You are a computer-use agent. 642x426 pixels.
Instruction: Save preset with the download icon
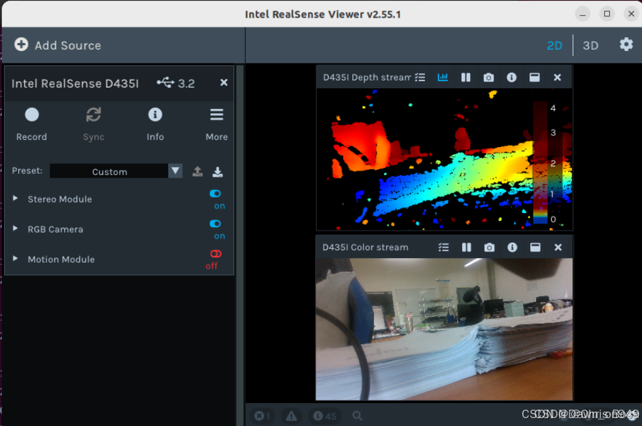coord(218,171)
